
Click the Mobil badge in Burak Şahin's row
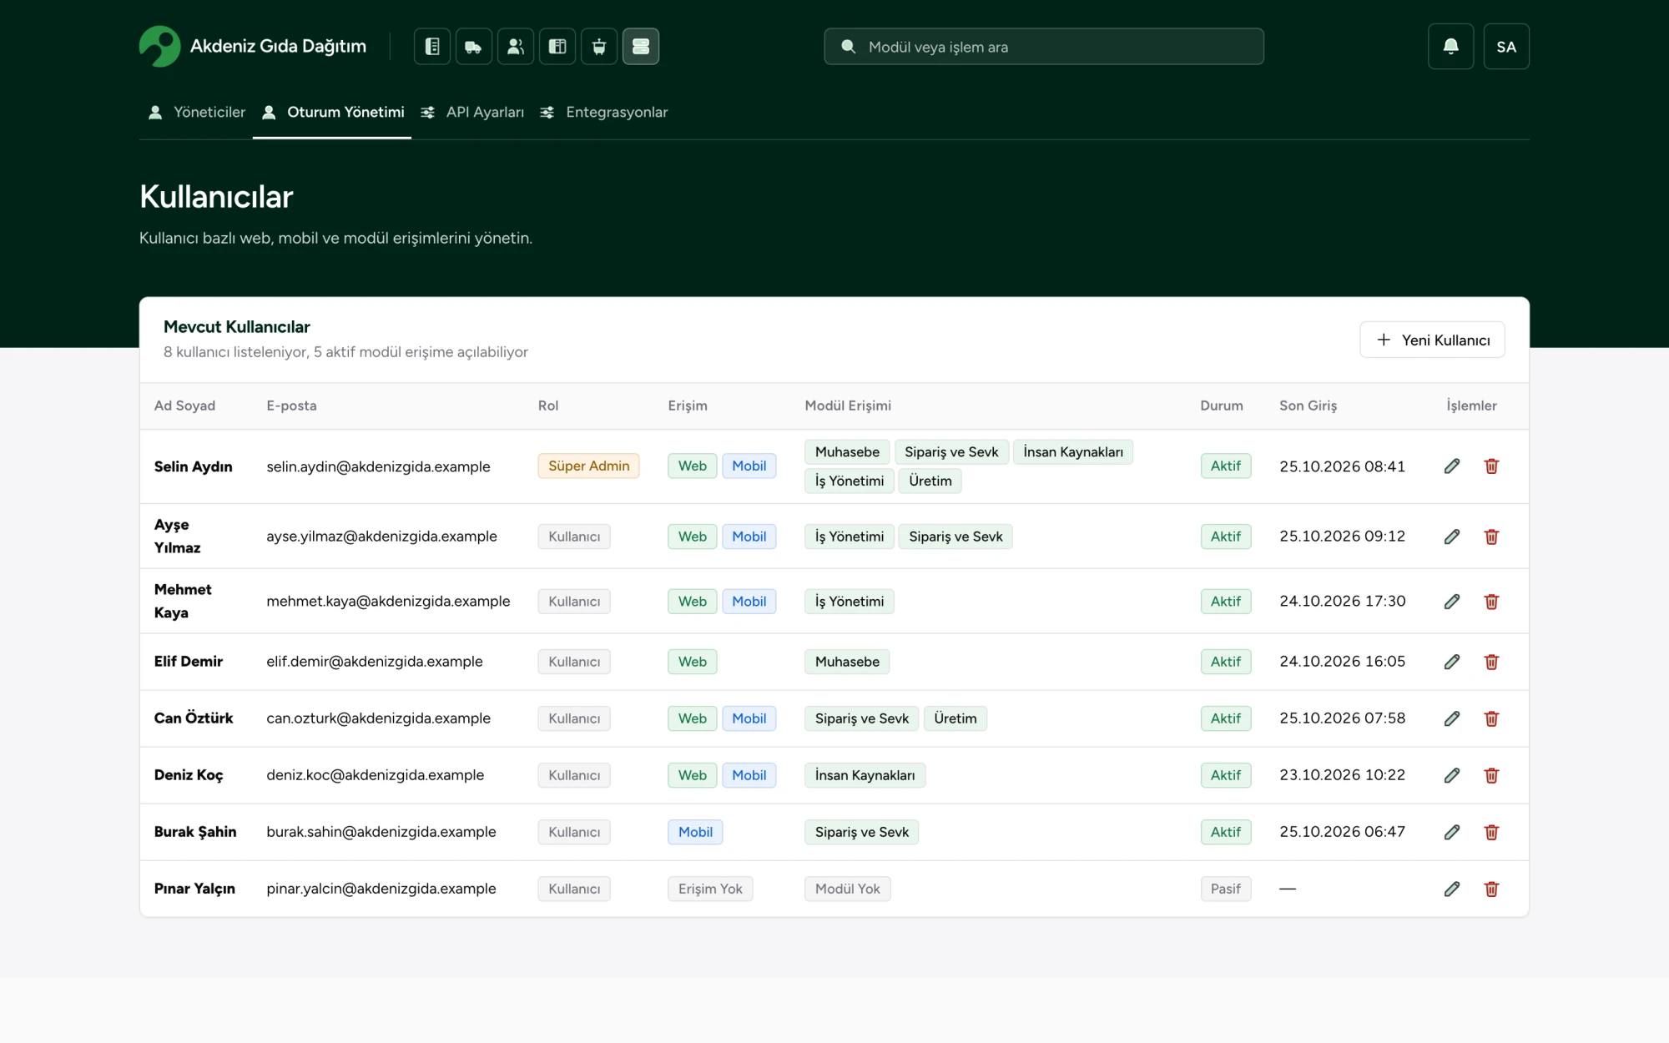tap(695, 832)
